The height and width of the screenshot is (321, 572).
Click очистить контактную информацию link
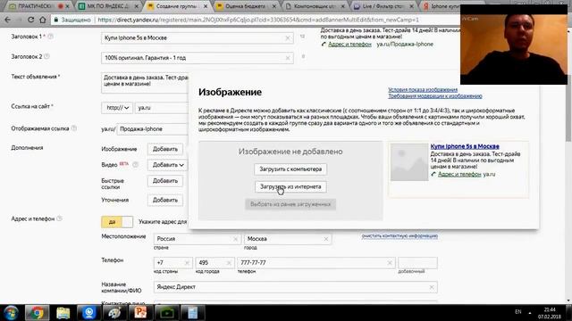tap(400, 235)
